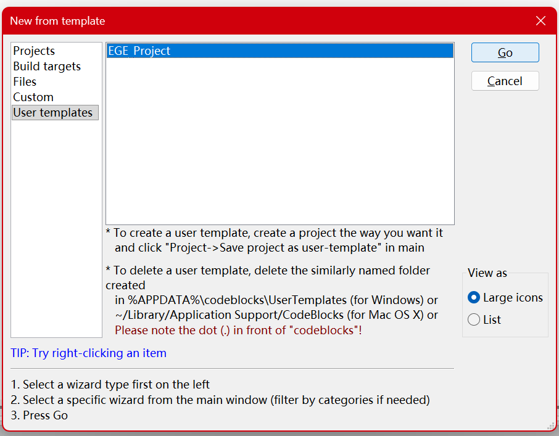Open the Custom wizard category
Viewport: 559px width, 436px height.
tap(33, 97)
